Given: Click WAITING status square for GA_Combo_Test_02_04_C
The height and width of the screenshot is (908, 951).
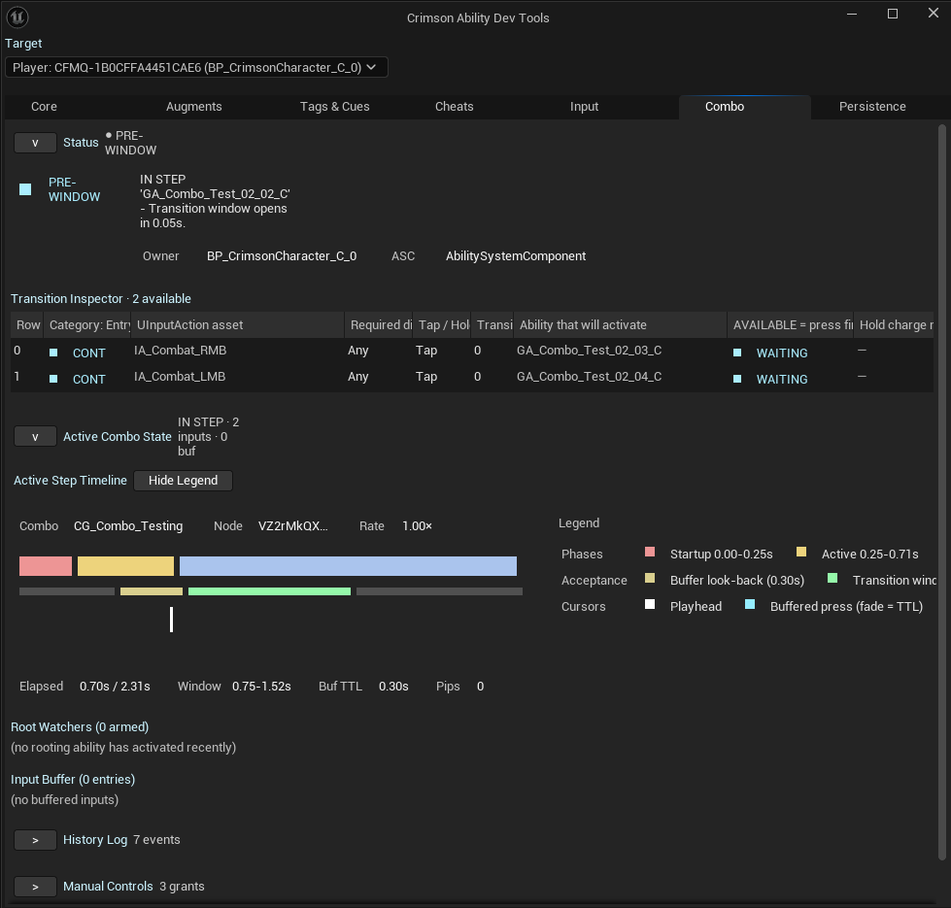Looking at the screenshot, I should [737, 379].
